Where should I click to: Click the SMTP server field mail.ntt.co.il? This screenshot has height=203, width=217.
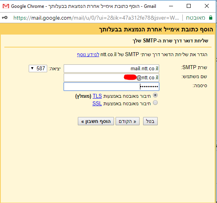pyautogui.click(x=111, y=68)
